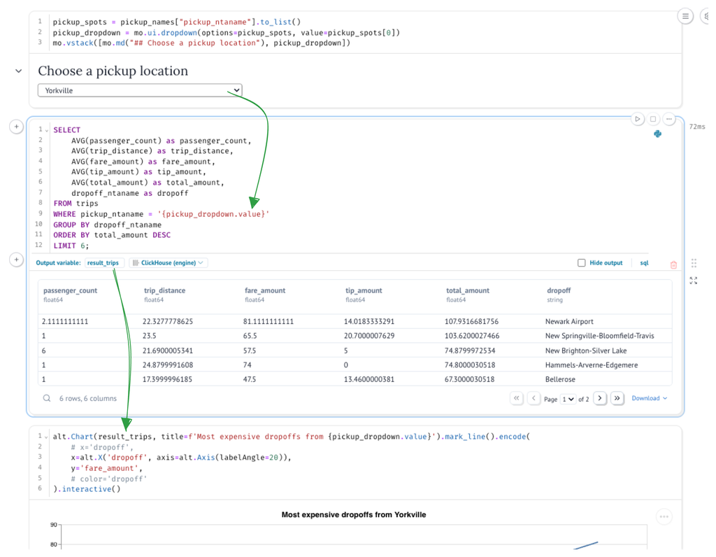Go to the next results page

(599, 397)
